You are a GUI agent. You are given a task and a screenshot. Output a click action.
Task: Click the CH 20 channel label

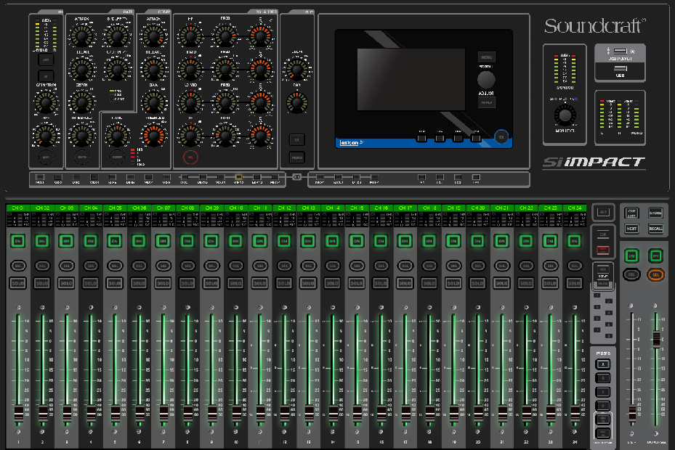[x=477, y=208]
